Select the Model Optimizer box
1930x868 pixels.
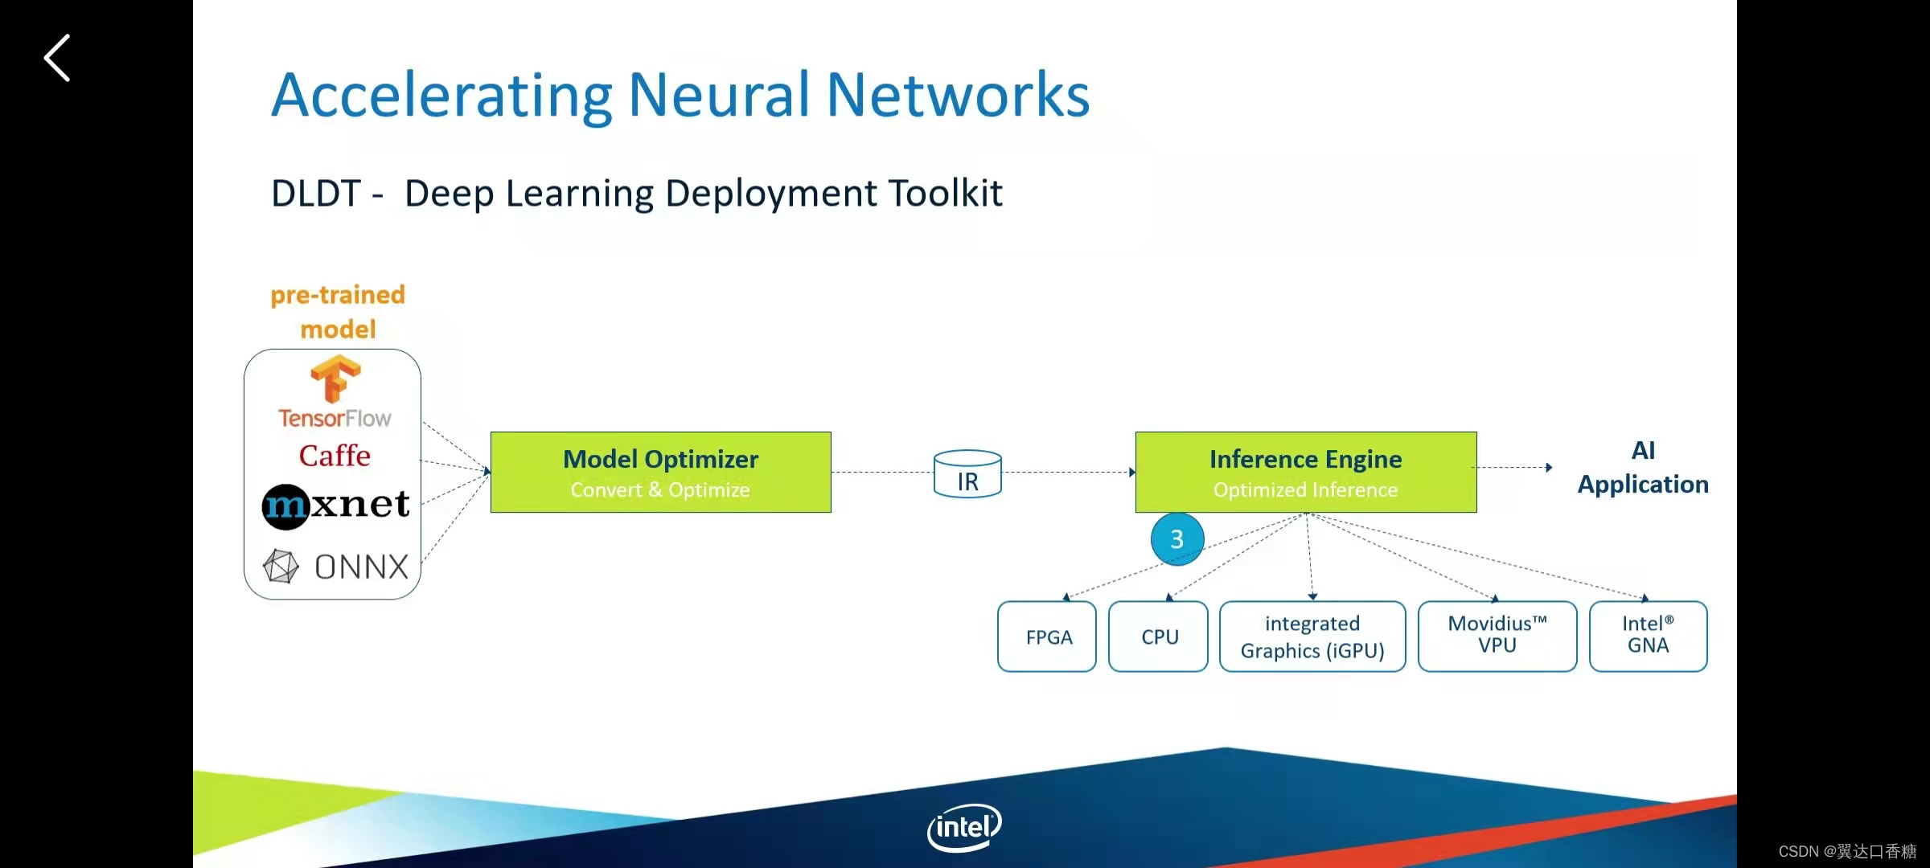661,473
